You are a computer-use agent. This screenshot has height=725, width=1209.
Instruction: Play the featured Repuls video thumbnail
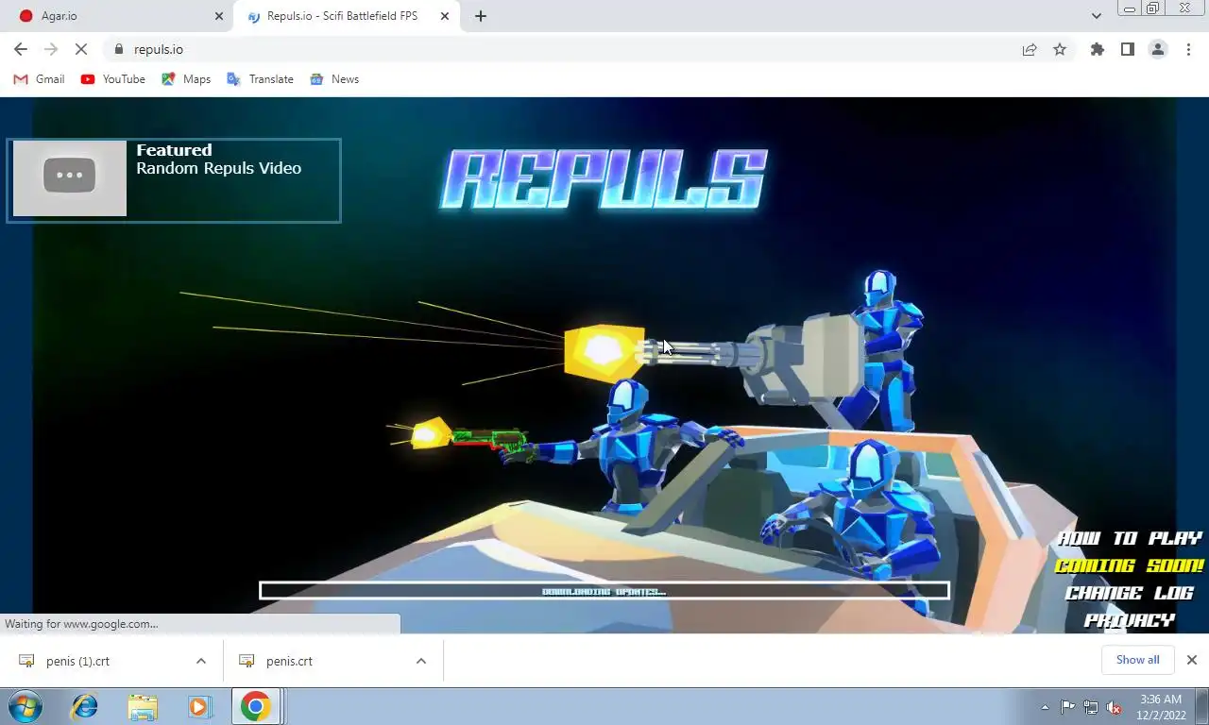click(70, 177)
